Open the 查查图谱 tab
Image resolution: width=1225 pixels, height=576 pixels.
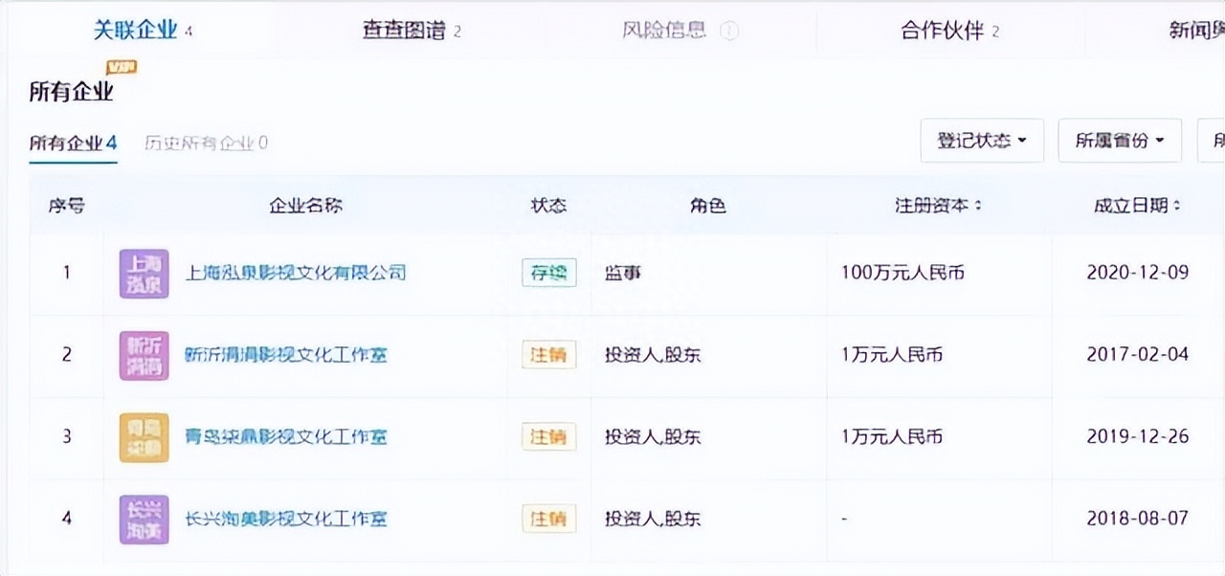click(411, 31)
